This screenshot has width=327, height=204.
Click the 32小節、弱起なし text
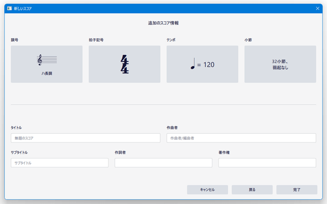point(280,64)
